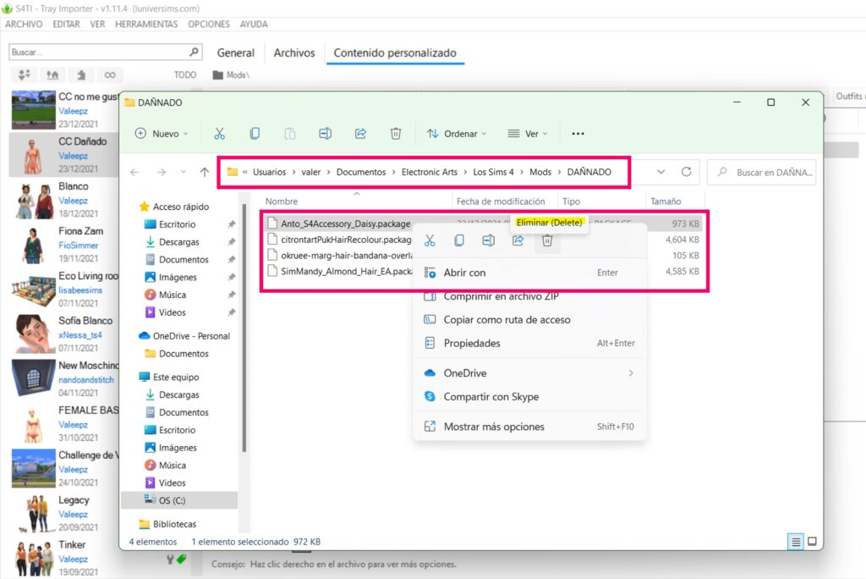Image resolution: width=866 pixels, height=579 pixels.
Task: Click the Los Sims 4 breadcrumb
Action: pyautogui.click(x=493, y=172)
